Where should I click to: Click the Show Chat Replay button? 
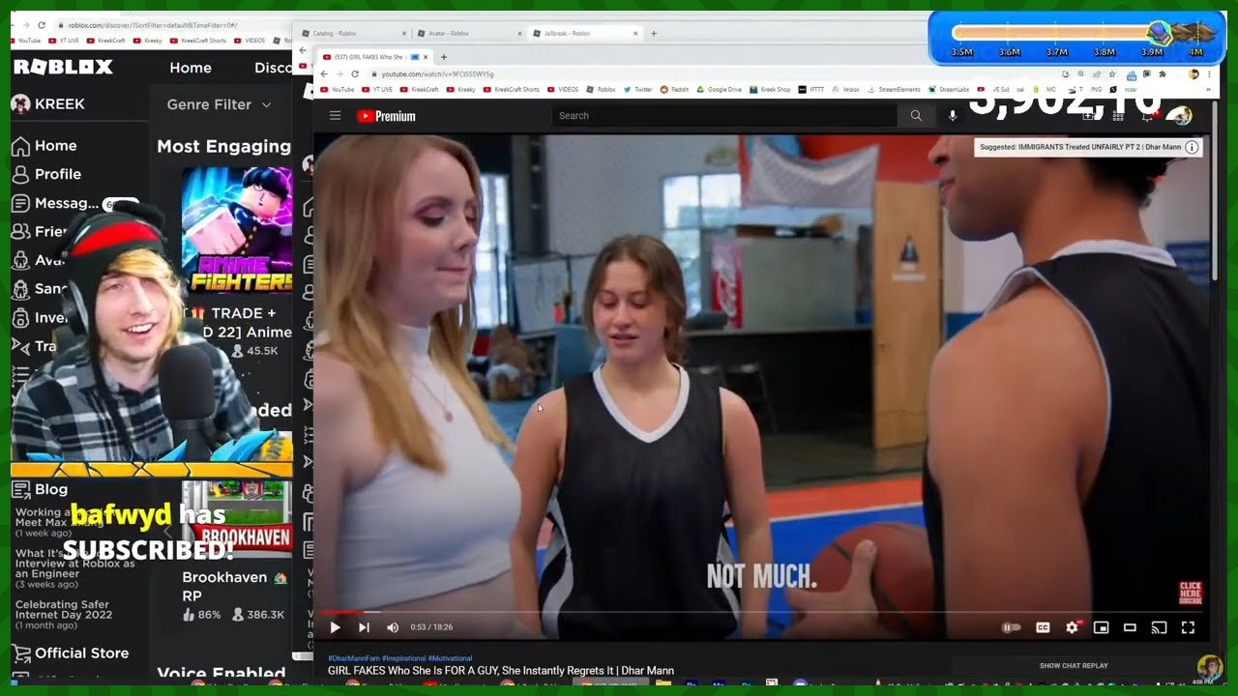point(1074,666)
